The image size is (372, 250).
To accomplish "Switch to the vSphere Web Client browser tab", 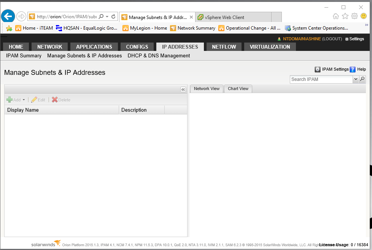I will point(234,17).
